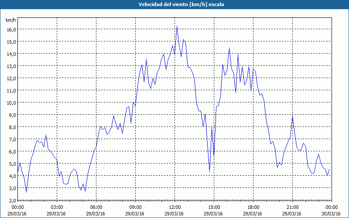Click the 30/03/16 date label
The image size is (349, 218).
point(331,214)
